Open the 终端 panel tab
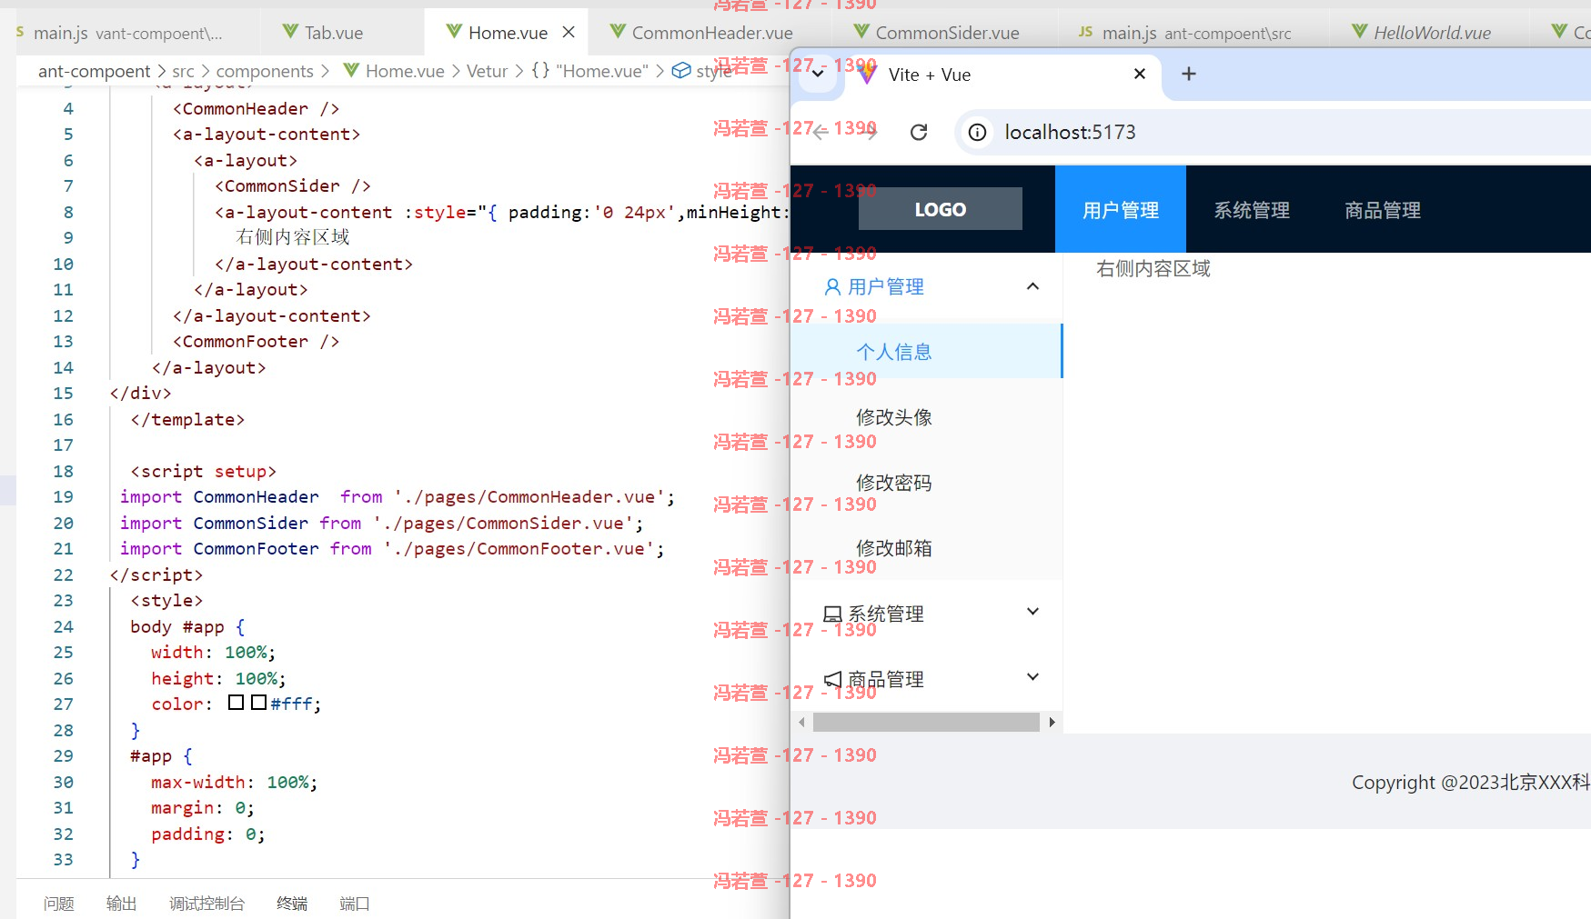Viewport: 1591px width, 919px height. (x=292, y=904)
